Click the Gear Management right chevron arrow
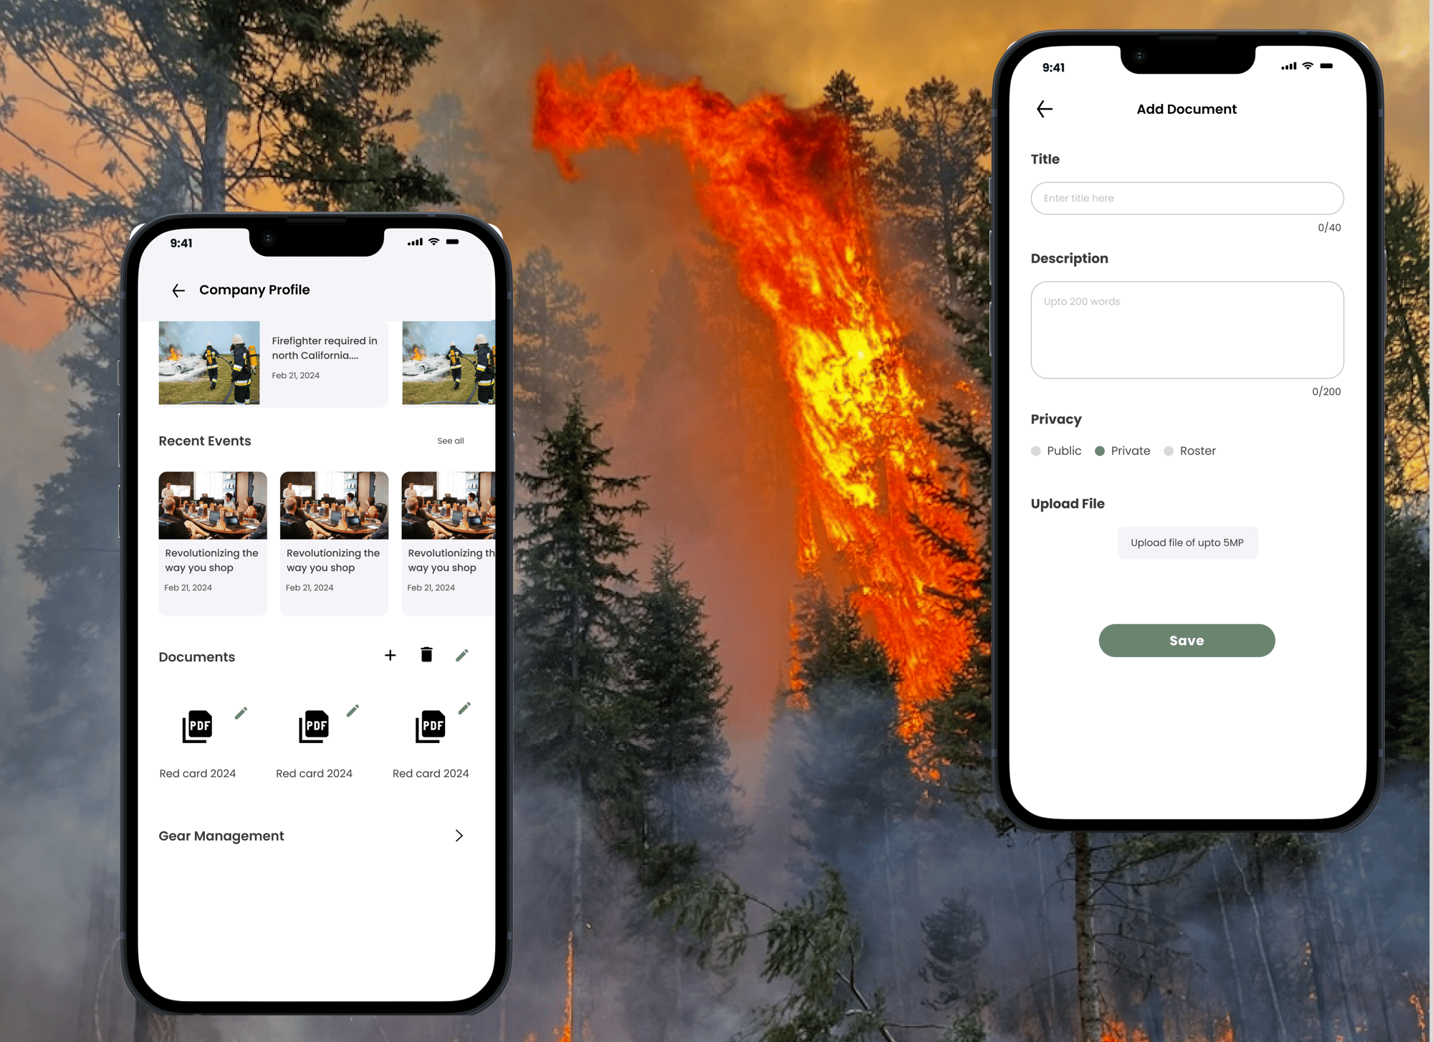The width and height of the screenshot is (1433, 1042). (x=461, y=835)
